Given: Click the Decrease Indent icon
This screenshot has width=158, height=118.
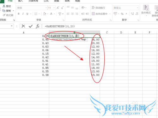Looking at the screenshot, I should pyautogui.click(x=83, y=14).
